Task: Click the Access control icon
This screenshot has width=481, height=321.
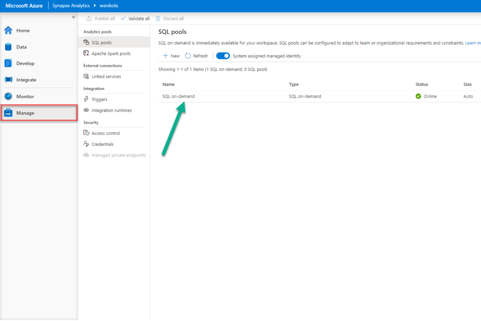Action: (x=86, y=133)
